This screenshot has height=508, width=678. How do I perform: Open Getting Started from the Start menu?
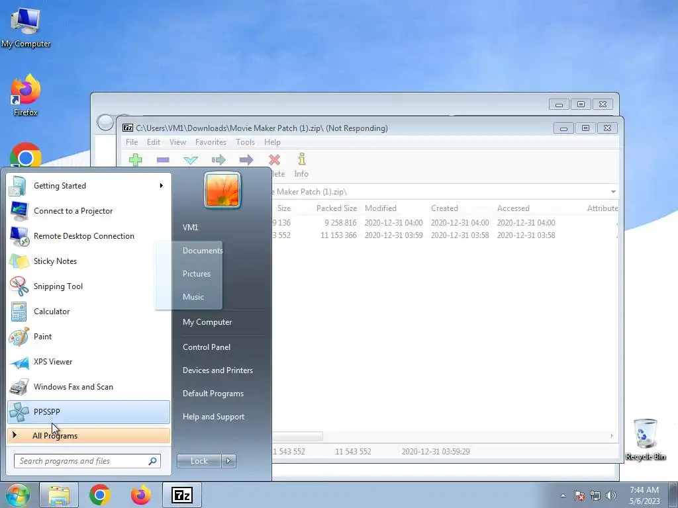[x=89, y=186]
